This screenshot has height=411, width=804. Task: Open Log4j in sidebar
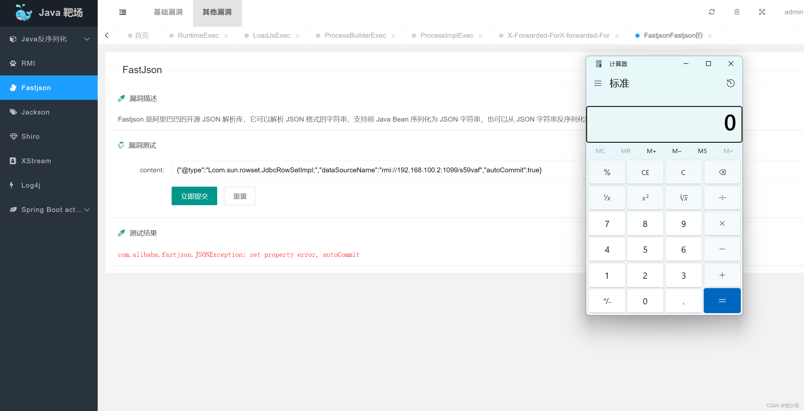tap(49, 185)
